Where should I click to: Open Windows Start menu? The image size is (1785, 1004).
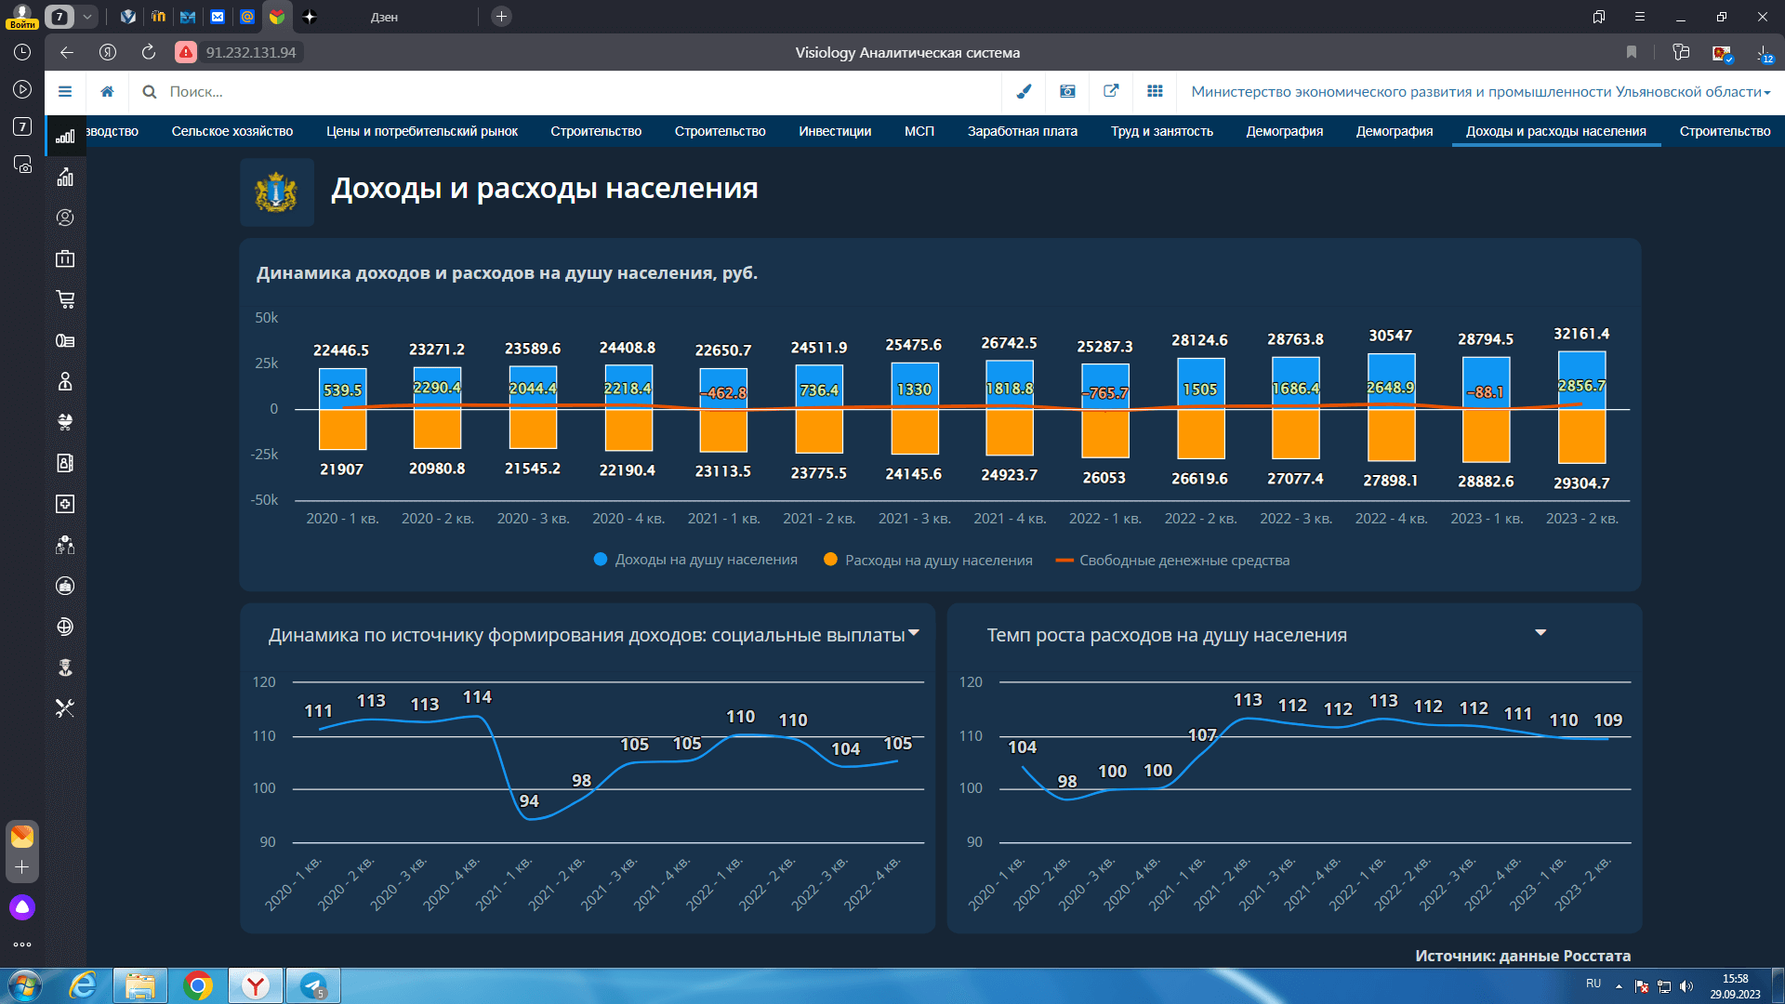point(23,985)
